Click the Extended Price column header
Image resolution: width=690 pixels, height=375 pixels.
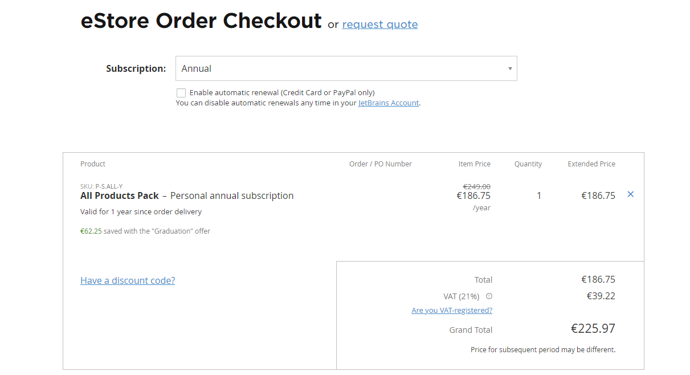click(591, 164)
